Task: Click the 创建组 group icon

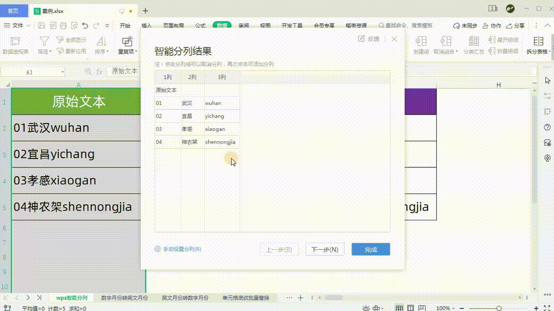Action: tap(421, 41)
